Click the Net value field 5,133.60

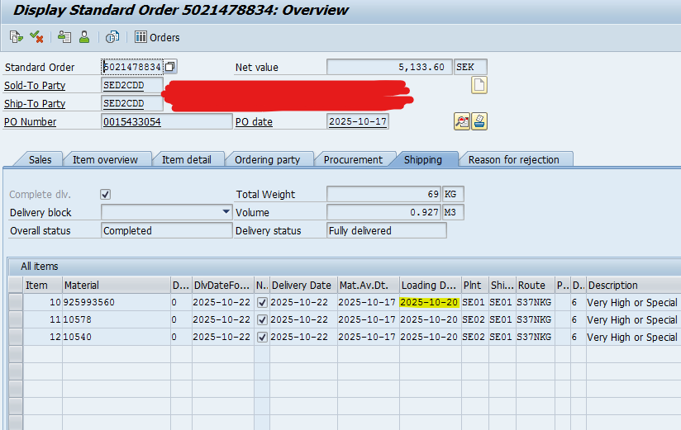[389, 67]
